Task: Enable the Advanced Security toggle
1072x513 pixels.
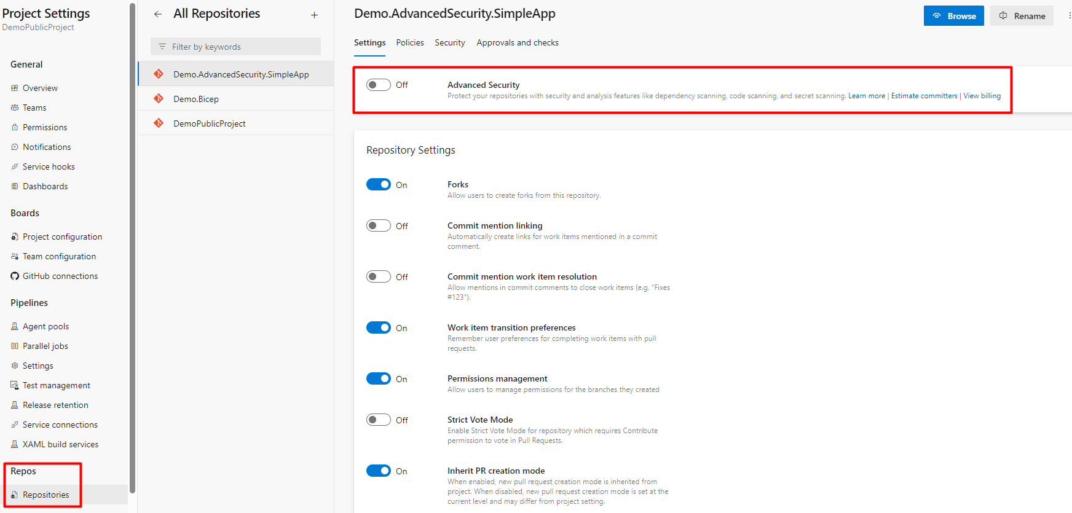Action: point(379,85)
